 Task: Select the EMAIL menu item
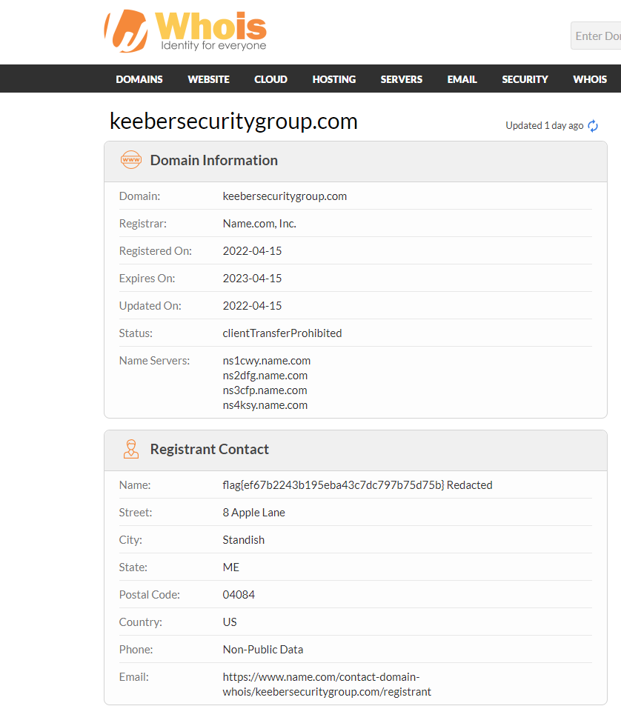(462, 79)
